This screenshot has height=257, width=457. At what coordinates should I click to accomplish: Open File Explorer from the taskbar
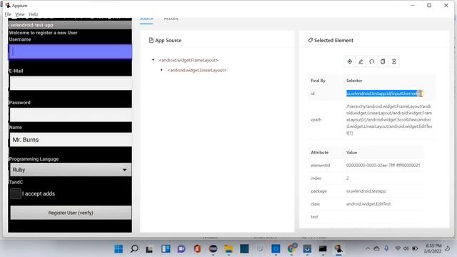228,249
